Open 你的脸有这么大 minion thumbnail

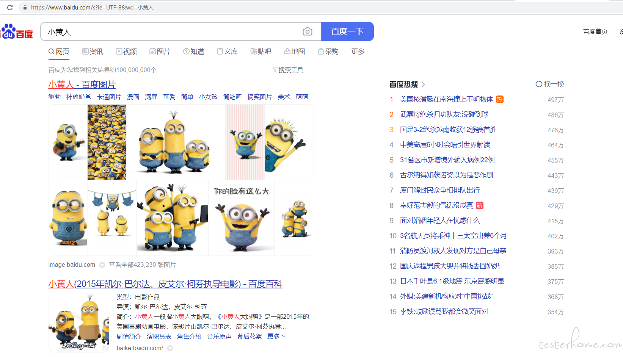pos(242,218)
